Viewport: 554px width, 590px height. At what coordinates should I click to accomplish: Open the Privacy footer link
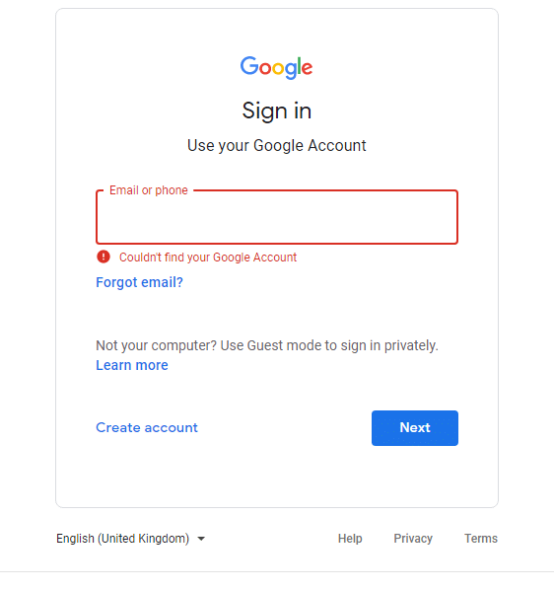tap(413, 539)
